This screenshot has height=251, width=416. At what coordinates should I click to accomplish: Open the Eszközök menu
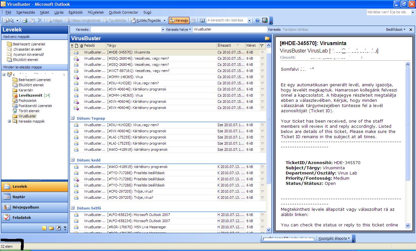pos(75,12)
